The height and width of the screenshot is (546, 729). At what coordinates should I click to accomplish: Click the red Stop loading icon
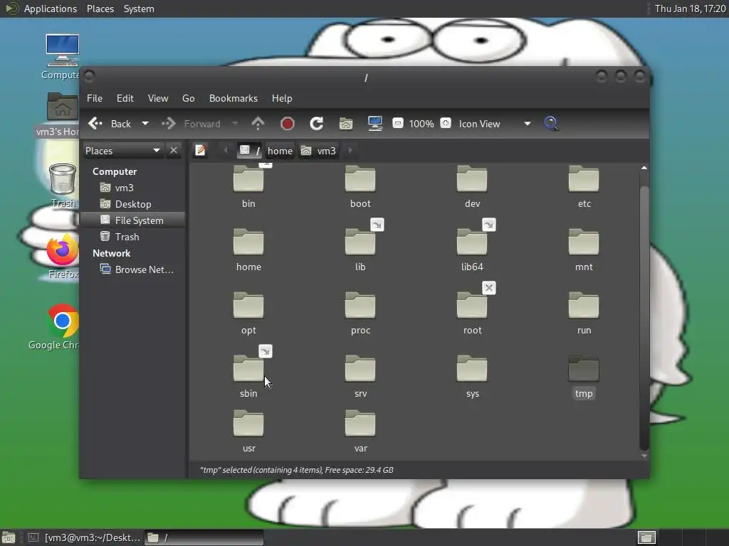point(288,124)
